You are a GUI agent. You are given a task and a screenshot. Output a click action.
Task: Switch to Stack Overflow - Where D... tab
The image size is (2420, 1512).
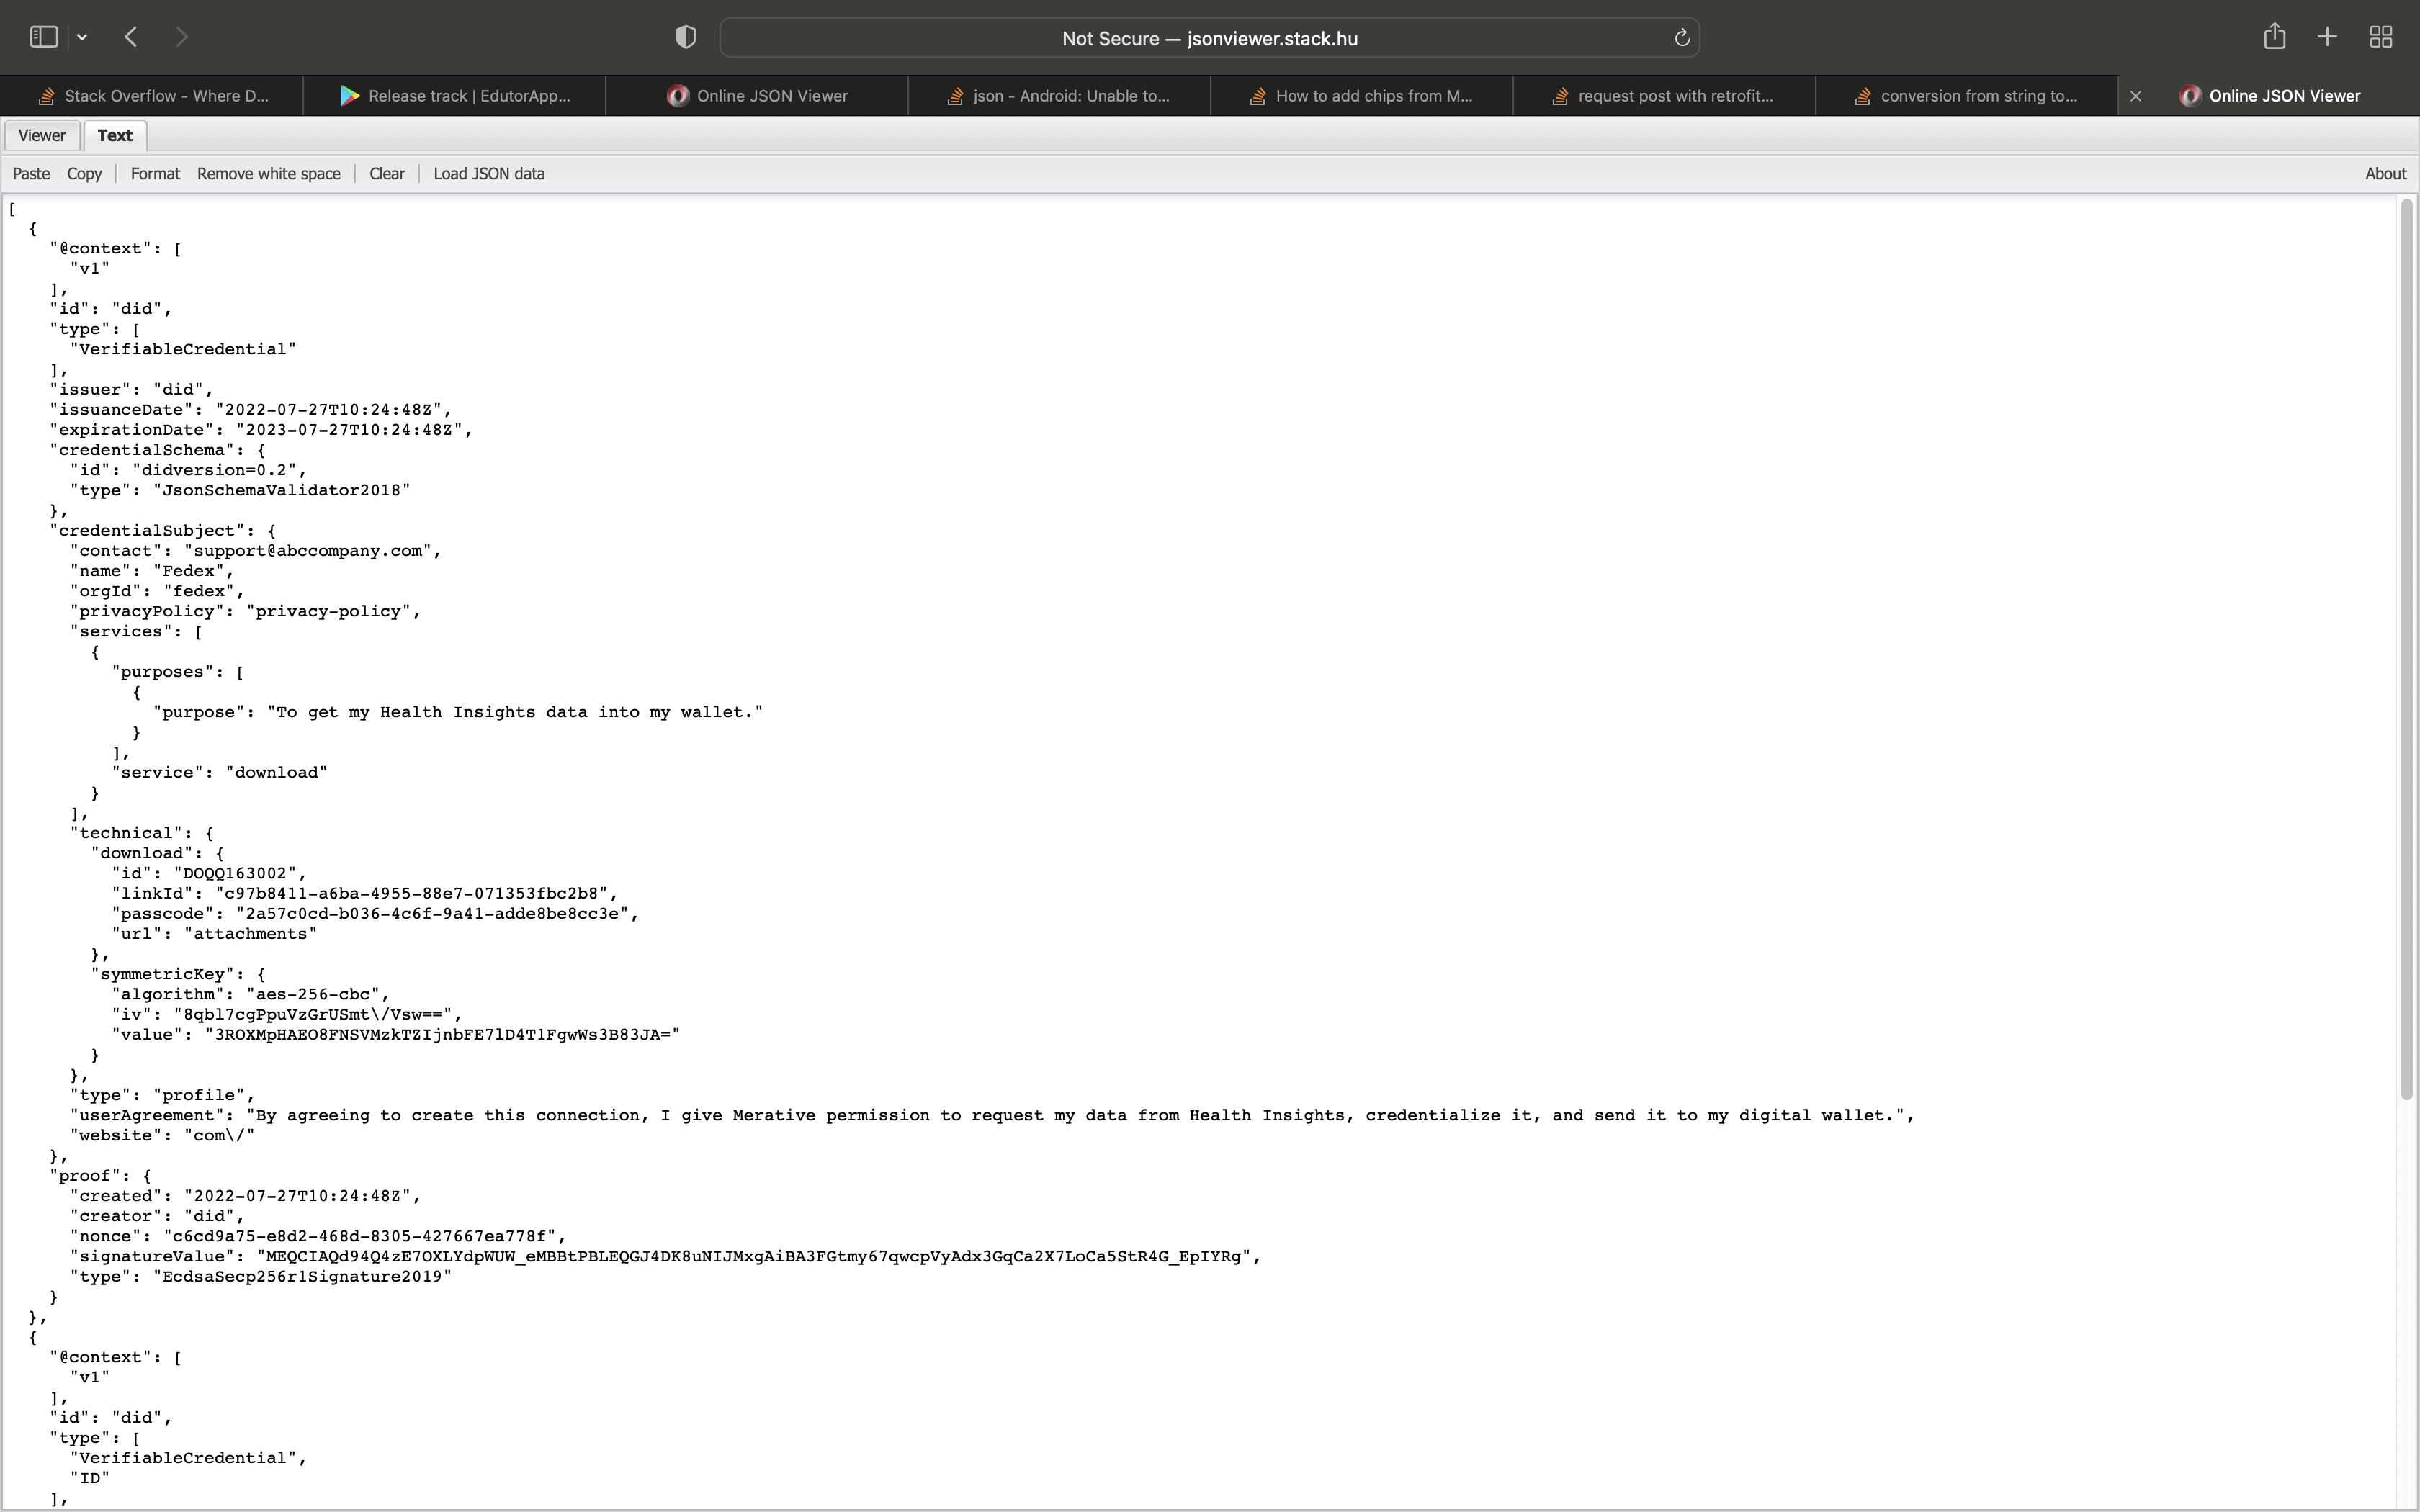tap(152, 96)
